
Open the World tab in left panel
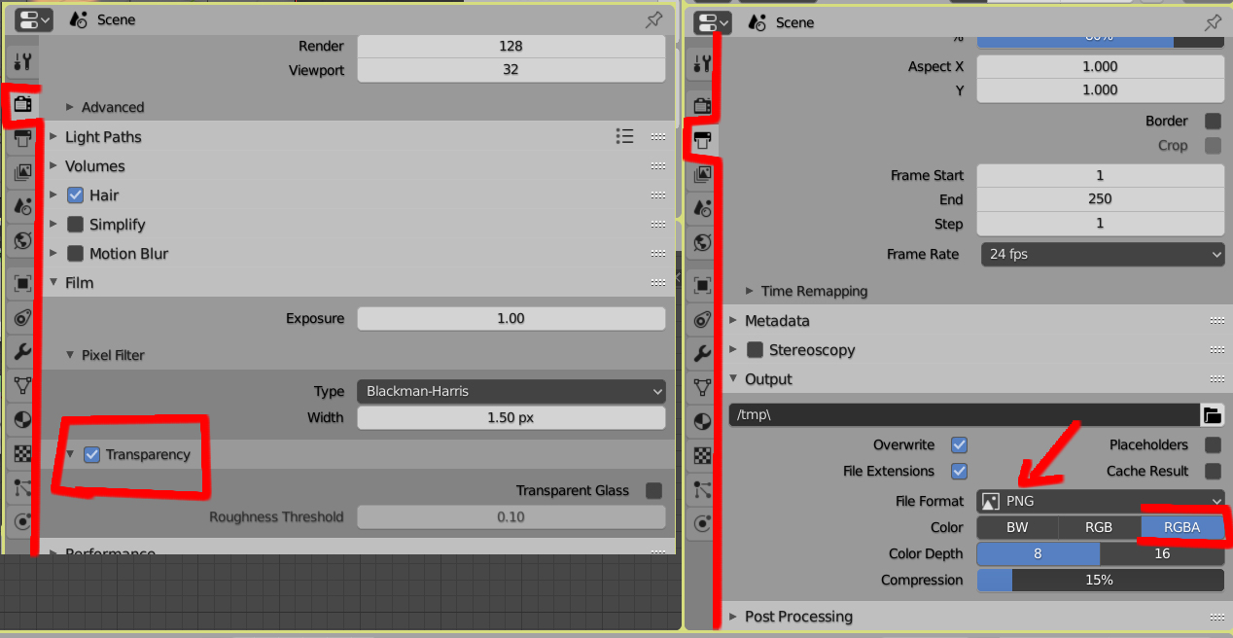[x=23, y=240]
